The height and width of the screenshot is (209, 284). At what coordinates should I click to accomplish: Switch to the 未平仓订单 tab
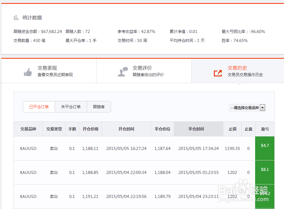pos(71,106)
